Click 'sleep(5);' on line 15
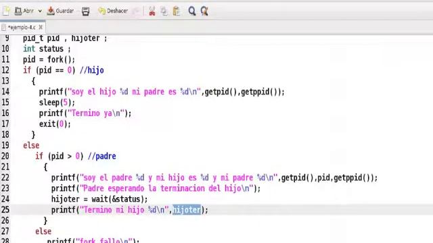The width and height of the screenshot is (433, 243). [57, 103]
